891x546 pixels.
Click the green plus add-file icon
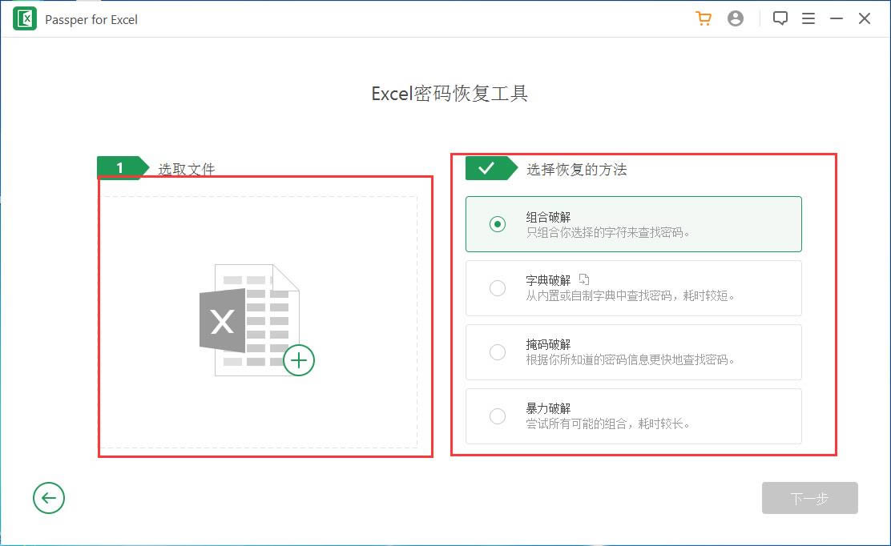(x=299, y=359)
